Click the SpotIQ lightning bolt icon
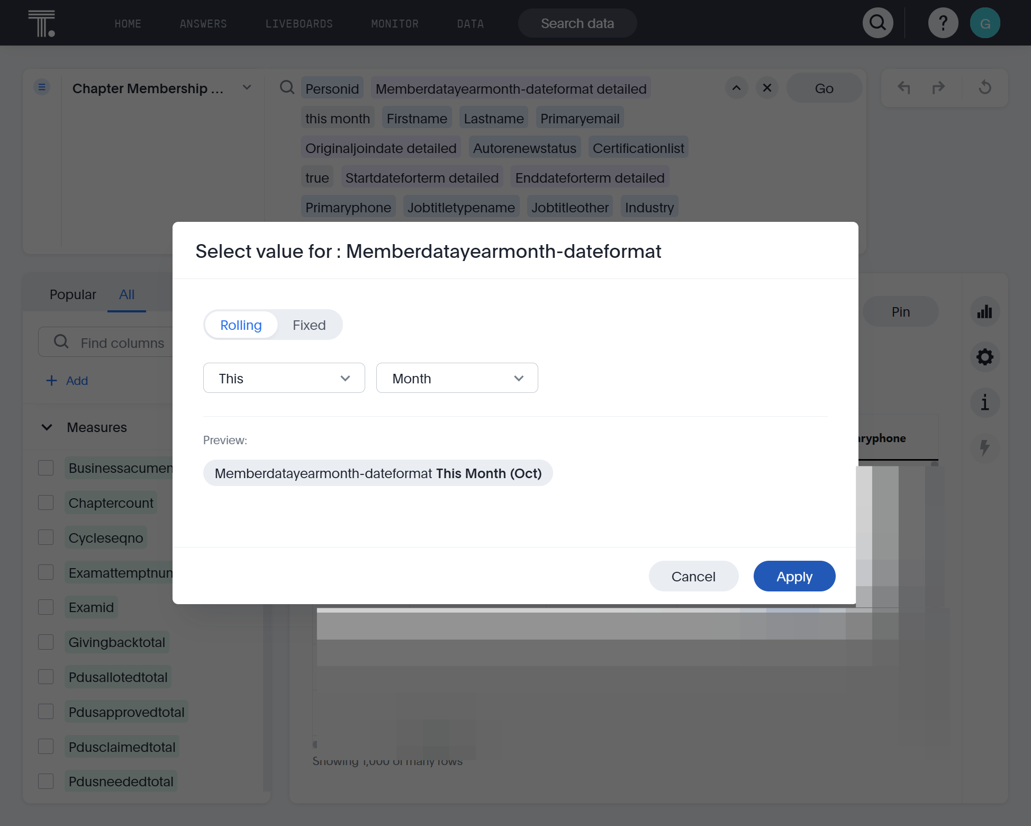 (984, 448)
